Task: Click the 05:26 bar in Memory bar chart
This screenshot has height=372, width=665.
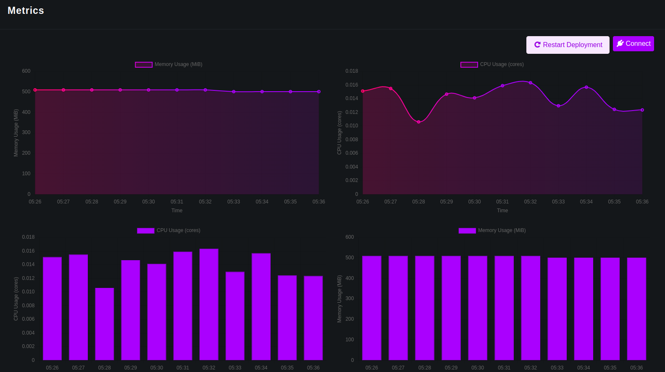Action: click(372, 308)
